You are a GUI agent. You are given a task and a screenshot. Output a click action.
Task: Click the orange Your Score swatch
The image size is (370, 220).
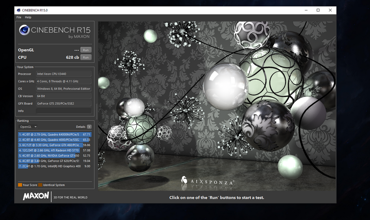tap(20, 185)
